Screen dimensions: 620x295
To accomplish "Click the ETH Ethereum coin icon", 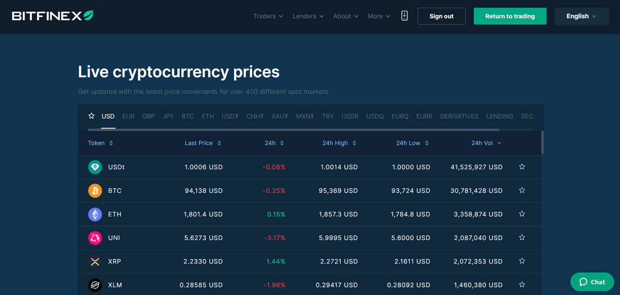I will point(95,214).
